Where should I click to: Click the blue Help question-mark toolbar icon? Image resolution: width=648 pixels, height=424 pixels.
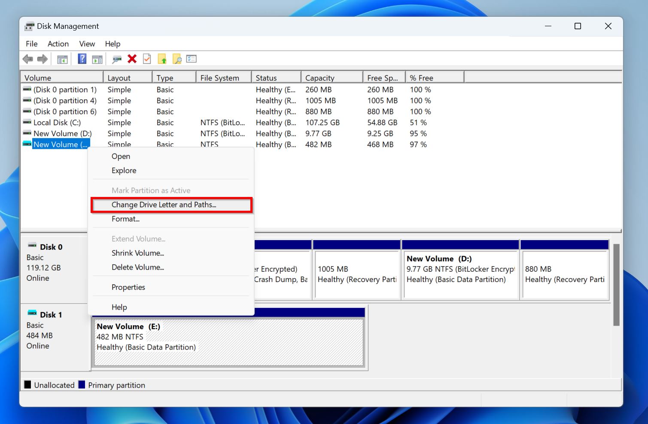coord(82,59)
